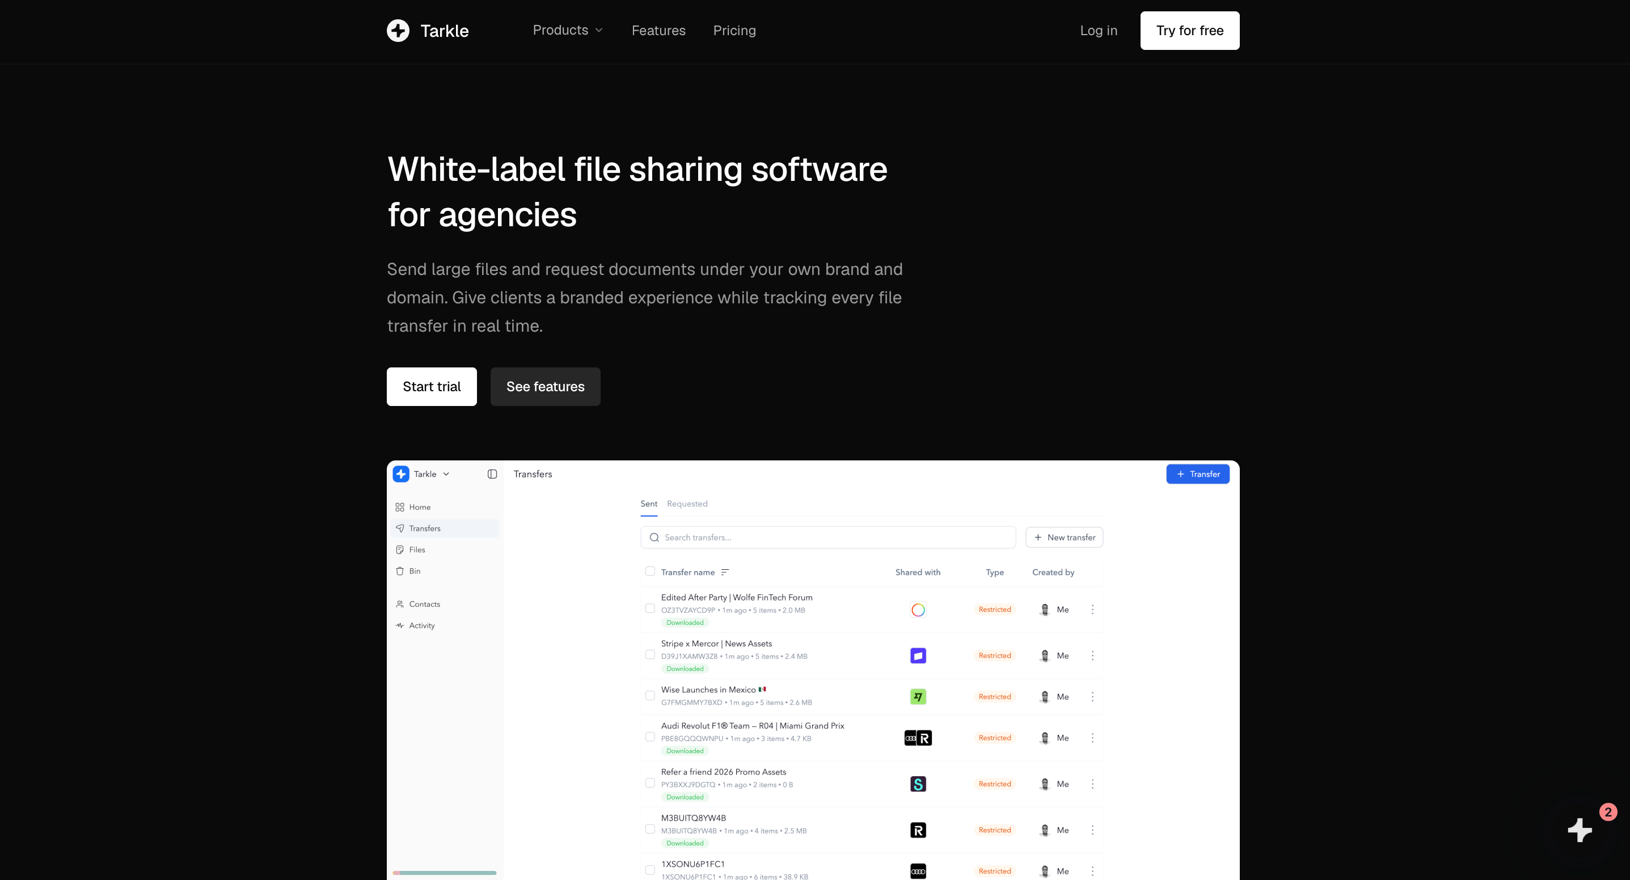Expand the Products dropdown in the header
Viewport: 1630px width, 880px height.
[x=568, y=29]
